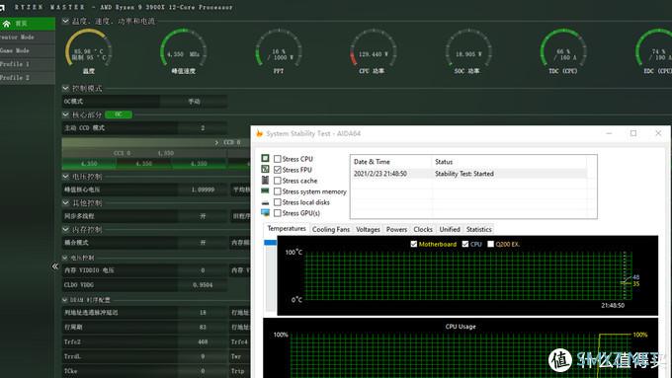Switch to the Cooling Fans tab
Screen dimensions: 672x378
click(331, 229)
